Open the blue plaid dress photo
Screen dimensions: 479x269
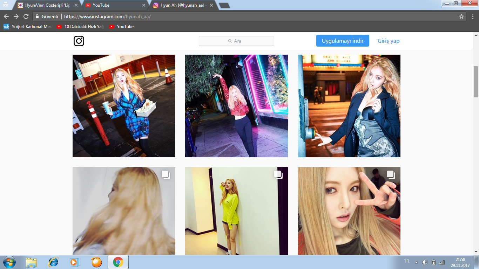pyautogui.click(x=124, y=106)
